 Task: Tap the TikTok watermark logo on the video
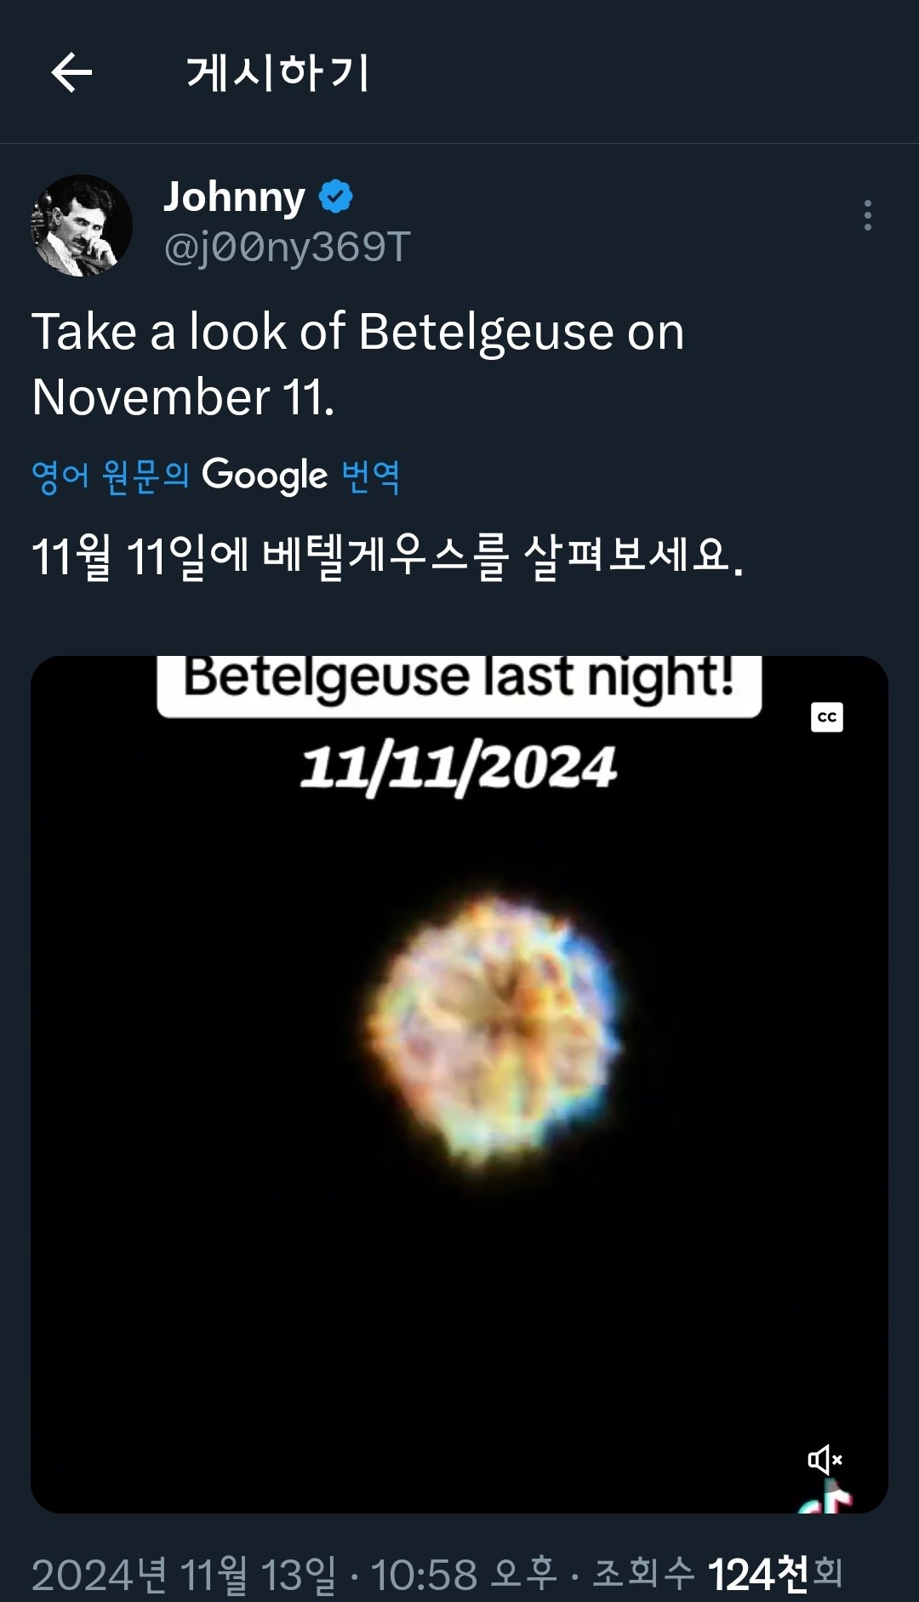[827, 1497]
